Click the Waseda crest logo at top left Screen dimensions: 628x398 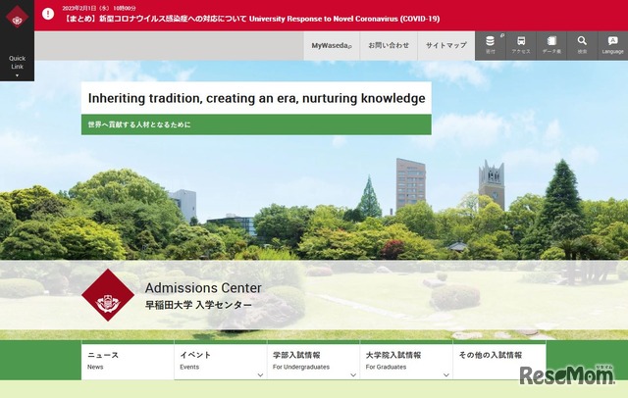[17, 18]
